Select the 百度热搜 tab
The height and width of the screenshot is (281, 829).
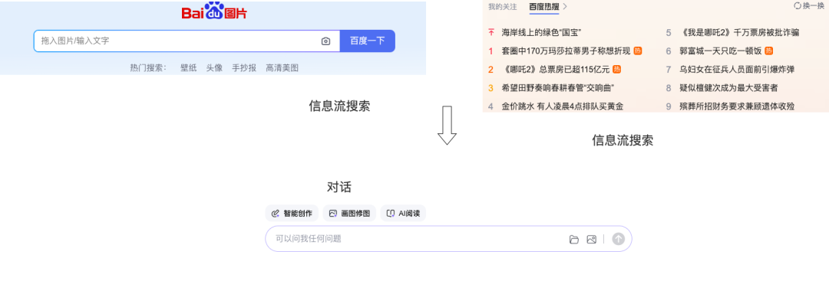tap(544, 7)
